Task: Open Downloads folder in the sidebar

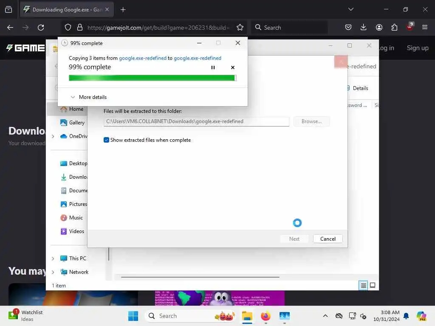Action: click(x=74, y=177)
